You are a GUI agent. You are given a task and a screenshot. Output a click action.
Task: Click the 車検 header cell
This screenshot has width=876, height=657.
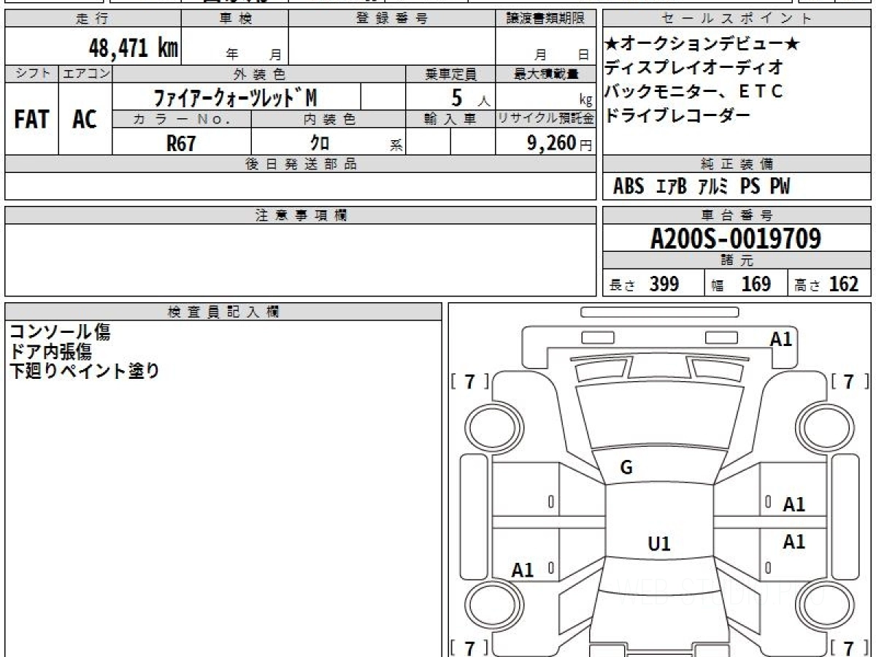[235, 19]
